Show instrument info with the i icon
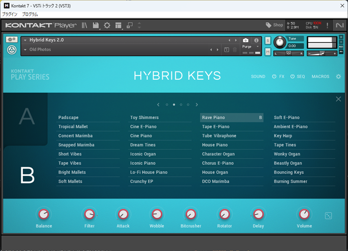The image size is (348, 251). (256, 40)
